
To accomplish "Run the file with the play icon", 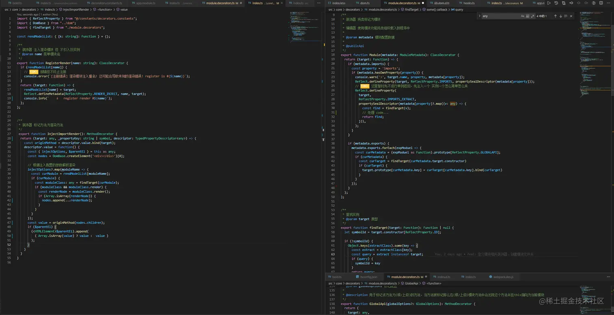I will pos(549,3).
